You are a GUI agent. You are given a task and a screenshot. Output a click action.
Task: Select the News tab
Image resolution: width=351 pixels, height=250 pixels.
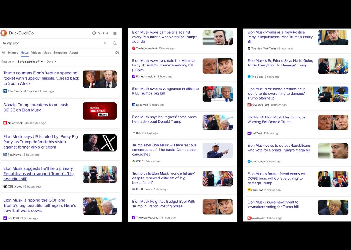tap(25, 53)
